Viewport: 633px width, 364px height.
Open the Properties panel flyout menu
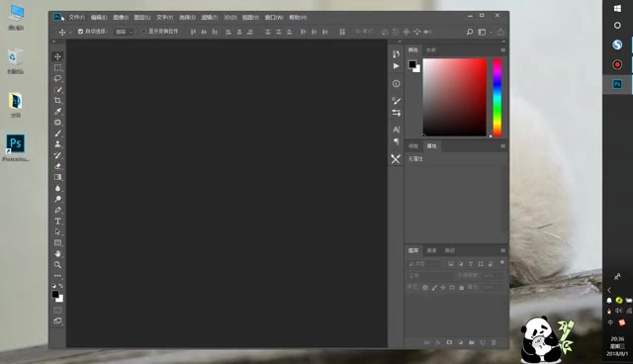(x=503, y=146)
